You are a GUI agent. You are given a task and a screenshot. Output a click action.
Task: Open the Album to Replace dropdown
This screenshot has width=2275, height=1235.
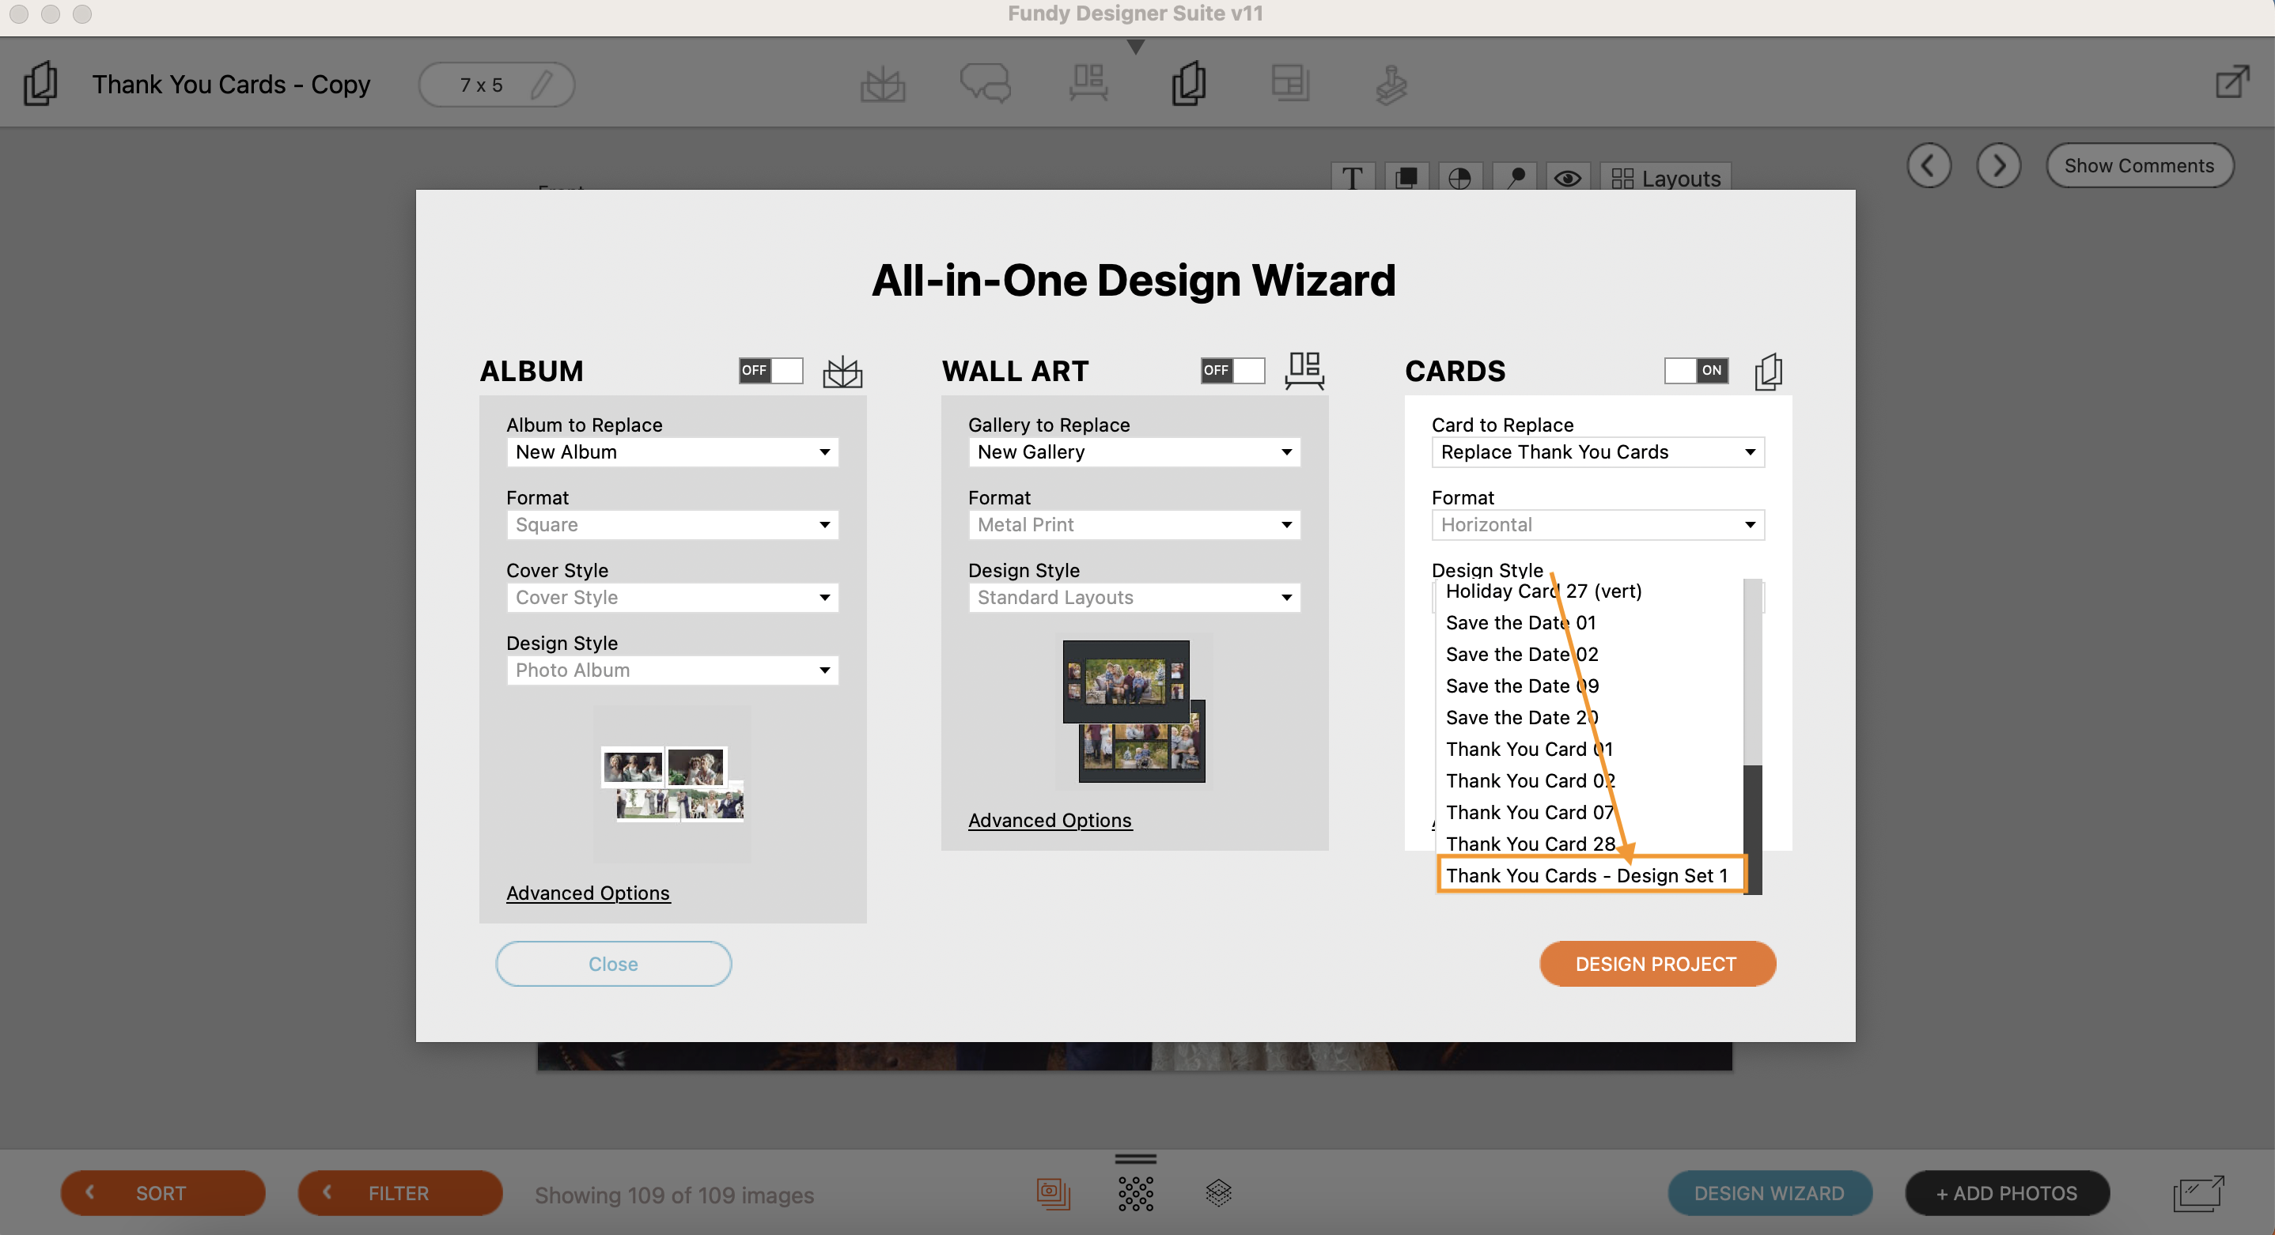point(672,452)
